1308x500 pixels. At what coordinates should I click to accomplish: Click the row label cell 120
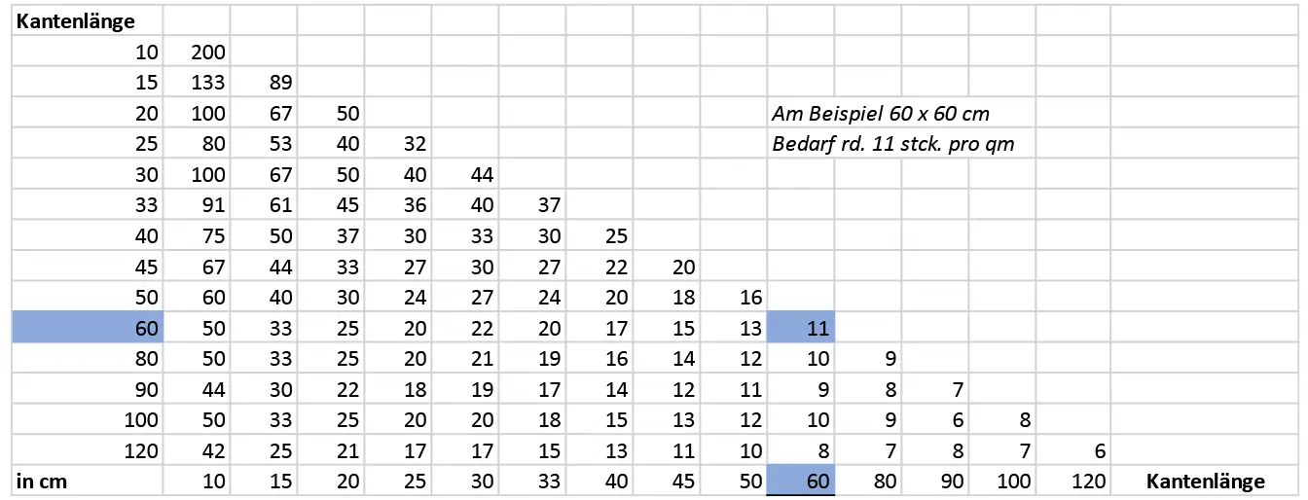[x=88, y=450]
